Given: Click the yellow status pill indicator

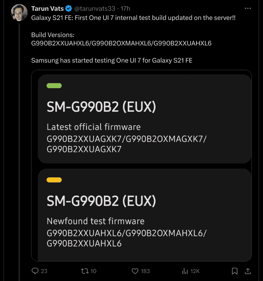Looking at the screenshot, I should [x=54, y=180].
